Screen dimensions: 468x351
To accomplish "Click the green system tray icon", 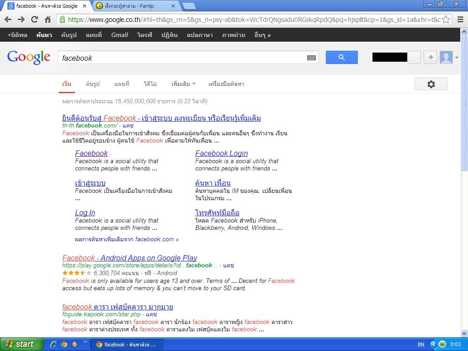I will point(442,345).
